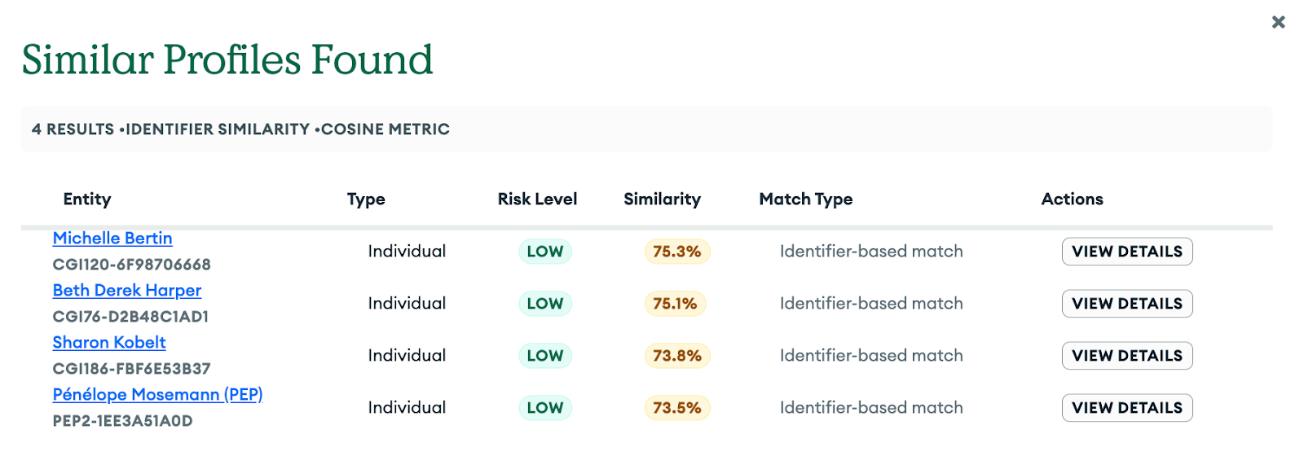Click the entity ID CGI120-6F98706668
Screen dimensions: 1304x456
[131, 265]
